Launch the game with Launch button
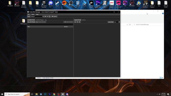The height and width of the screenshot is (96, 171). (54, 17)
